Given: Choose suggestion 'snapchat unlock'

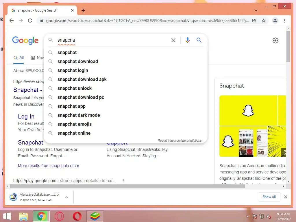Looking at the screenshot, I should tap(125, 88).
